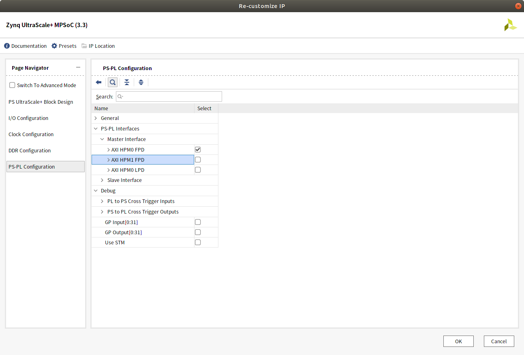The image size is (524, 355).
Task: Click the back arrow toolbar icon
Action: point(98,82)
